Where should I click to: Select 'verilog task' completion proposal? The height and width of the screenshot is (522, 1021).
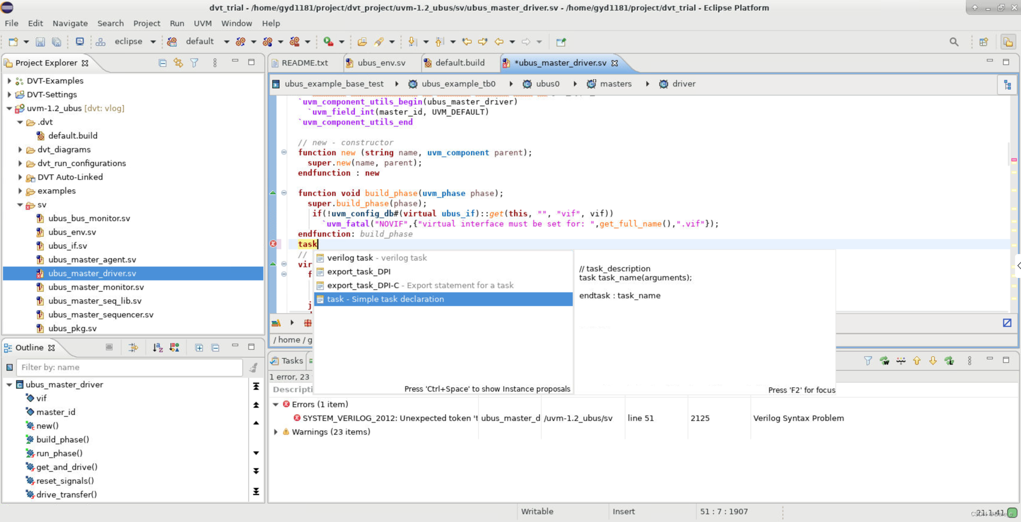click(x=443, y=258)
